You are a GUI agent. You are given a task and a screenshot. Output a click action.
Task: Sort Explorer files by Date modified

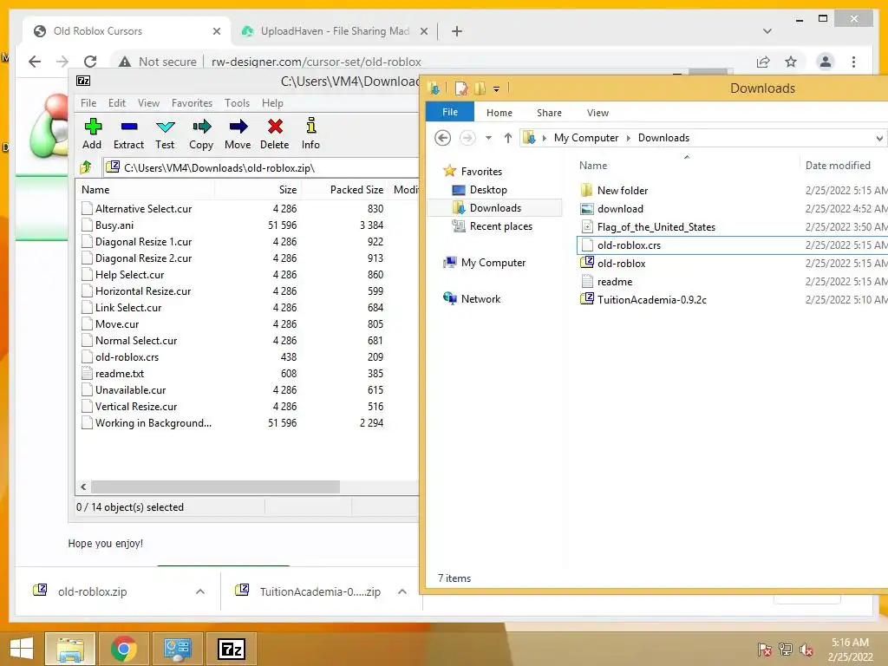pos(838,166)
